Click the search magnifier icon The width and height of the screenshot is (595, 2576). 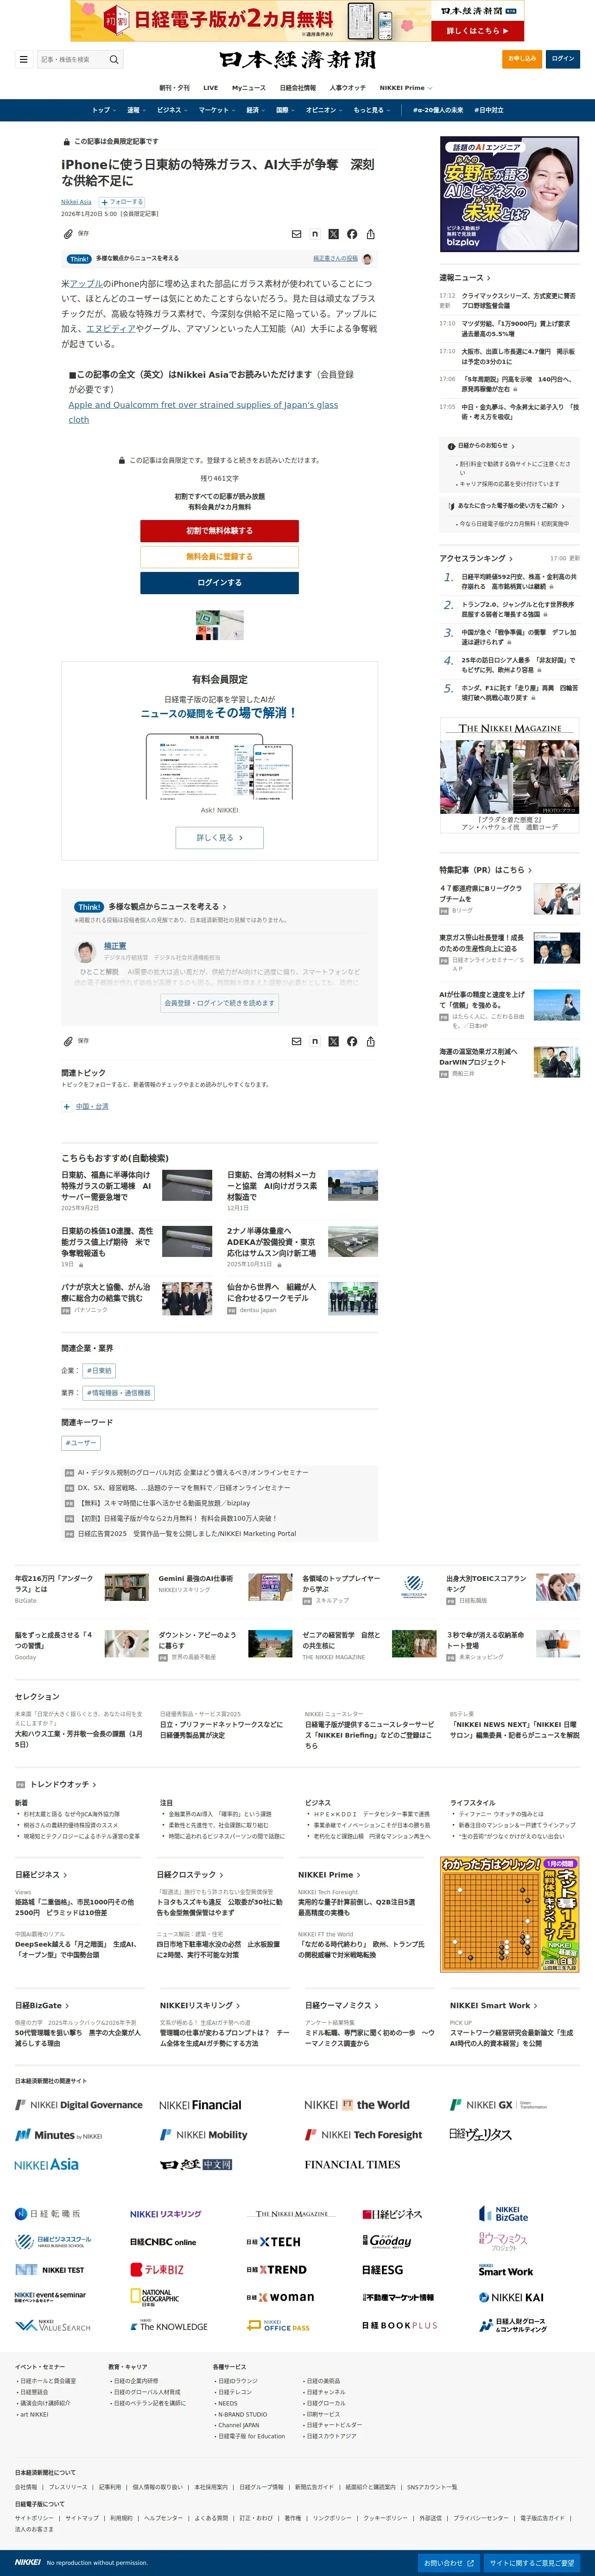[x=114, y=59]
